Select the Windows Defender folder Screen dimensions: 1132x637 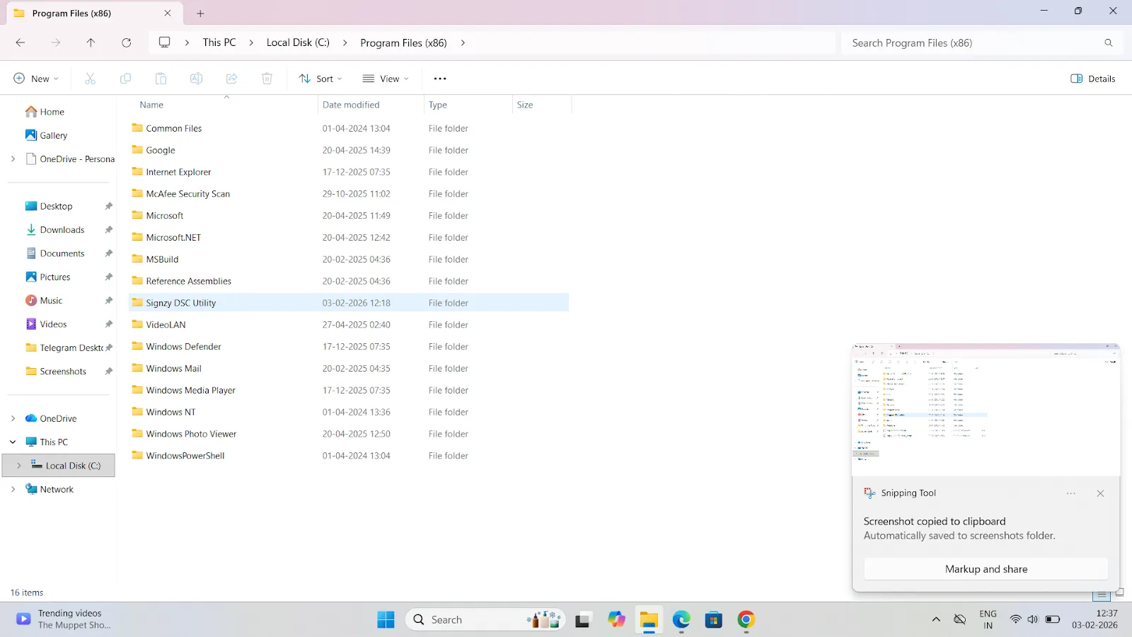click(349, 347)
